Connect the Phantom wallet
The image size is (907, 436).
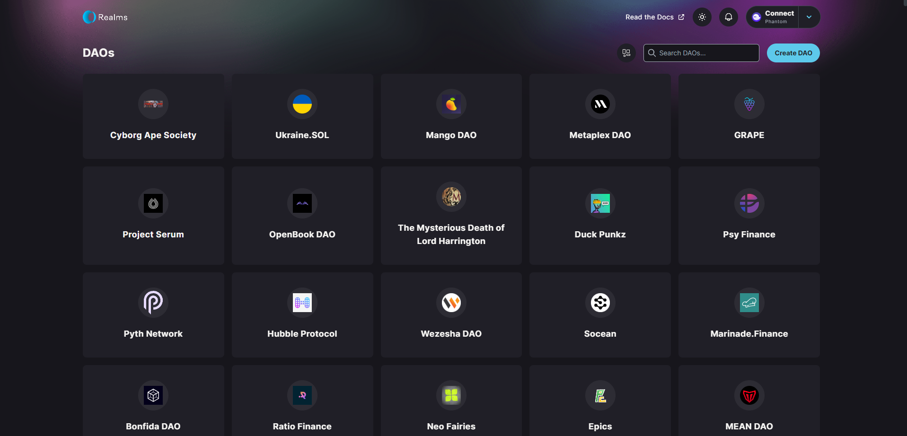click(x=772, y=17)
